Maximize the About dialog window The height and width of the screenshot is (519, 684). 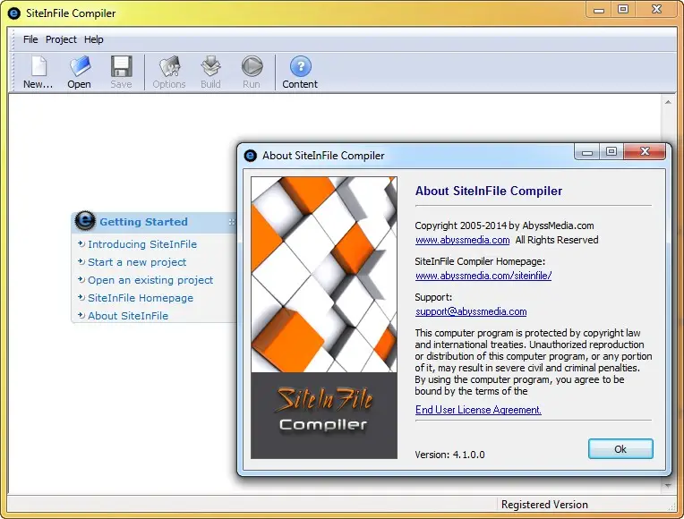pyautogui.click(x=611, y=151)
